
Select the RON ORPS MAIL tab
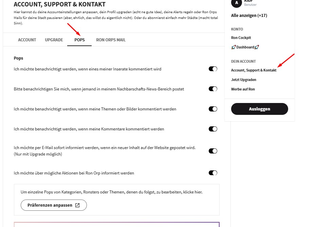click(x=111, y=40)
